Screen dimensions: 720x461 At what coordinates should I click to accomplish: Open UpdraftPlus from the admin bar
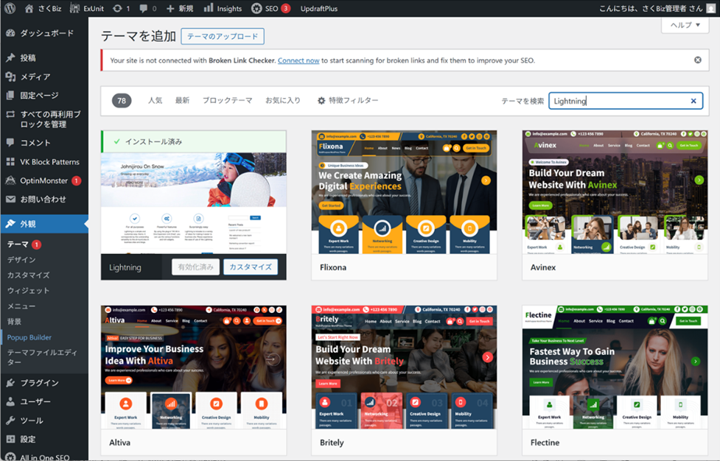click(318, 8)
